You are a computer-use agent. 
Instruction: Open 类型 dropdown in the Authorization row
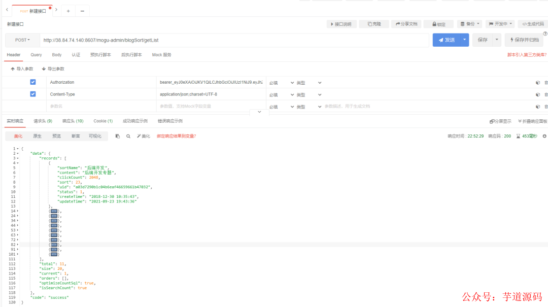(309, 83)
